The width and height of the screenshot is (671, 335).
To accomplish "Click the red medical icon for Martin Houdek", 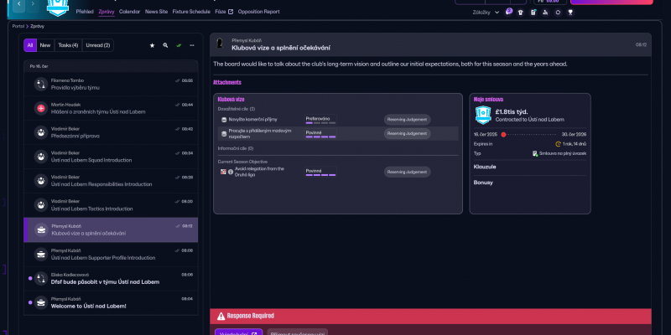I will [x=41, y=108].
